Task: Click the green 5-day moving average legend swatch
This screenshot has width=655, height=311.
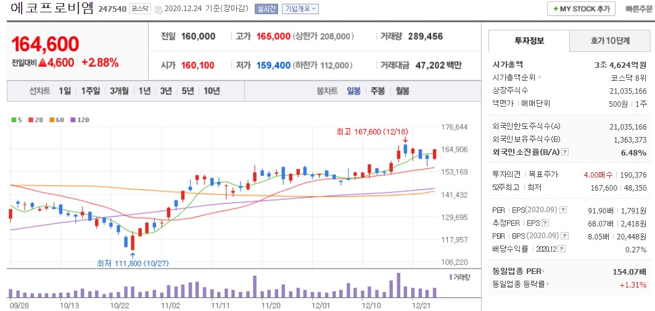Action: [14, 120]
